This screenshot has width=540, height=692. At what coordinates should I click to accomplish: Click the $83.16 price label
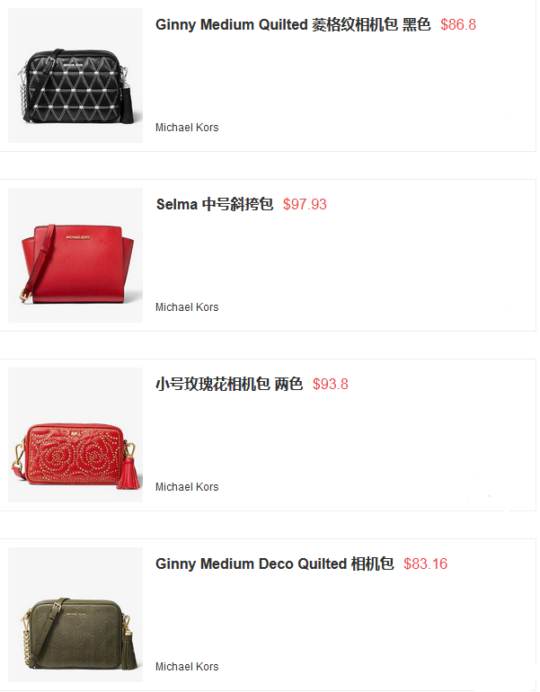(425, 563)
